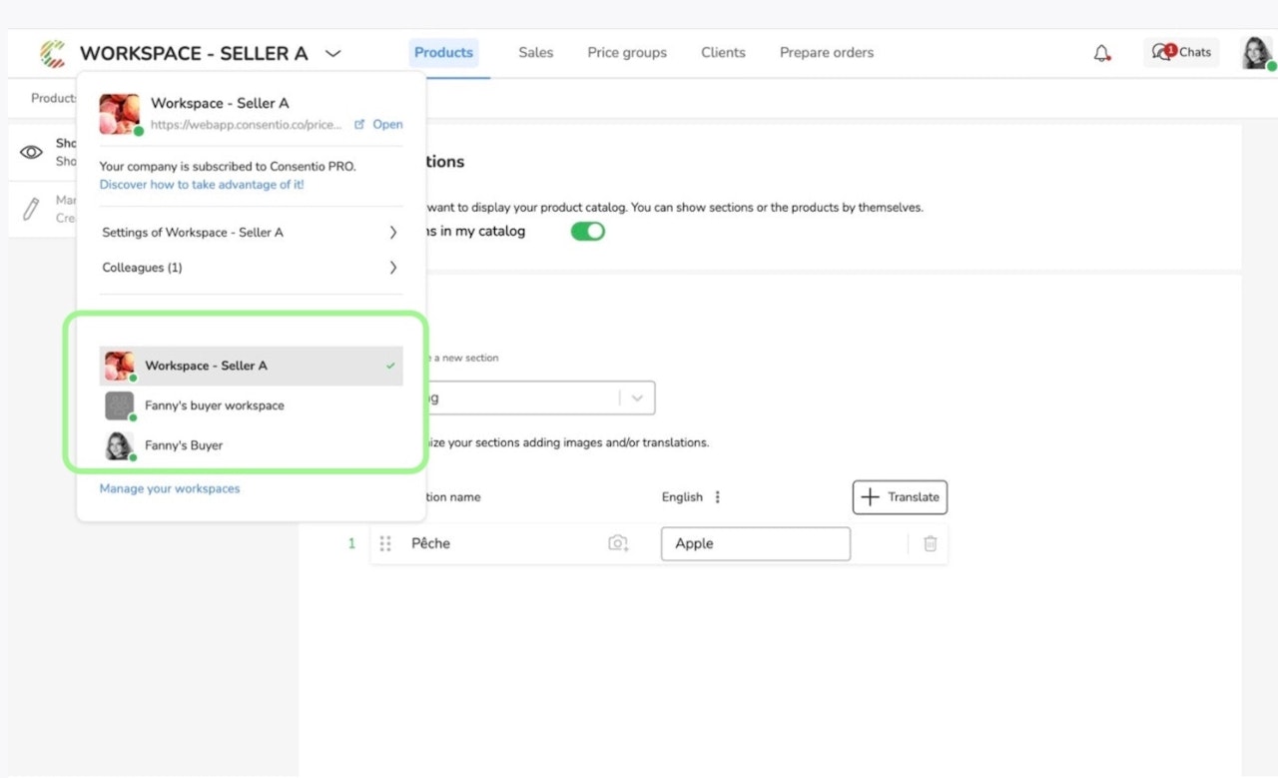This screenshot has height=778, width=1278.
Task: Click three-dot menu next to English
Action: point(718,497)
